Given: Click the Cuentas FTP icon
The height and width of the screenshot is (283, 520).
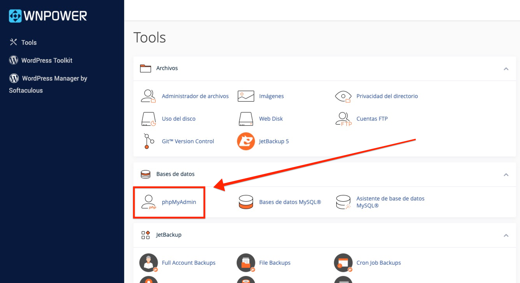Looking at the screenshot, I should (343, 119).
